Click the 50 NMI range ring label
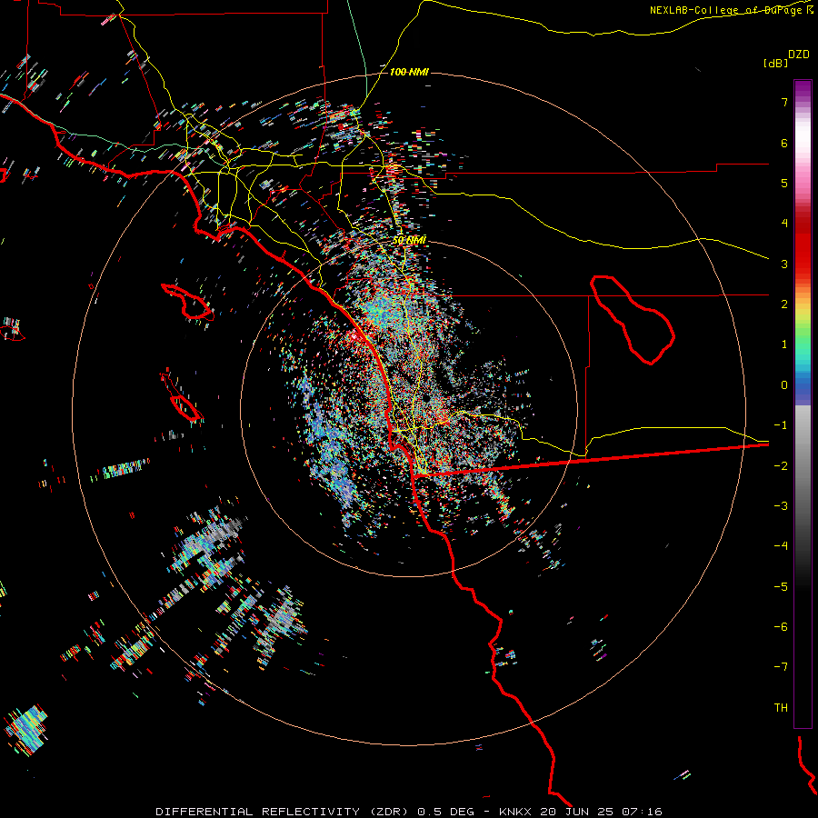Viewport: 818px width, 818px height. pos(409,240)
